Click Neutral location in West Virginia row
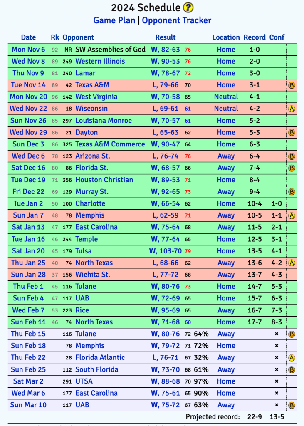The width and height of the screenshot is (304, 426). coord(226,97)
